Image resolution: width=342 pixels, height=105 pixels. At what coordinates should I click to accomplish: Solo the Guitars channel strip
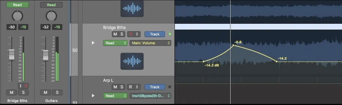57,92
